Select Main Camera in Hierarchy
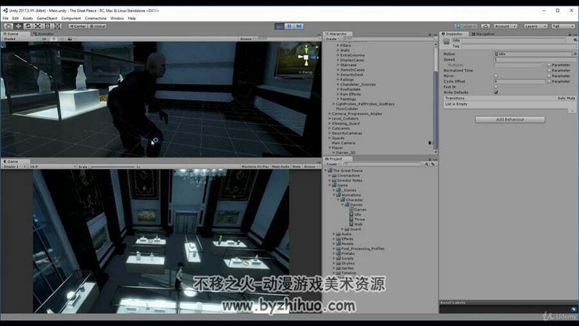The height and width of the screenshot is (326, 579). coord(343,142)
